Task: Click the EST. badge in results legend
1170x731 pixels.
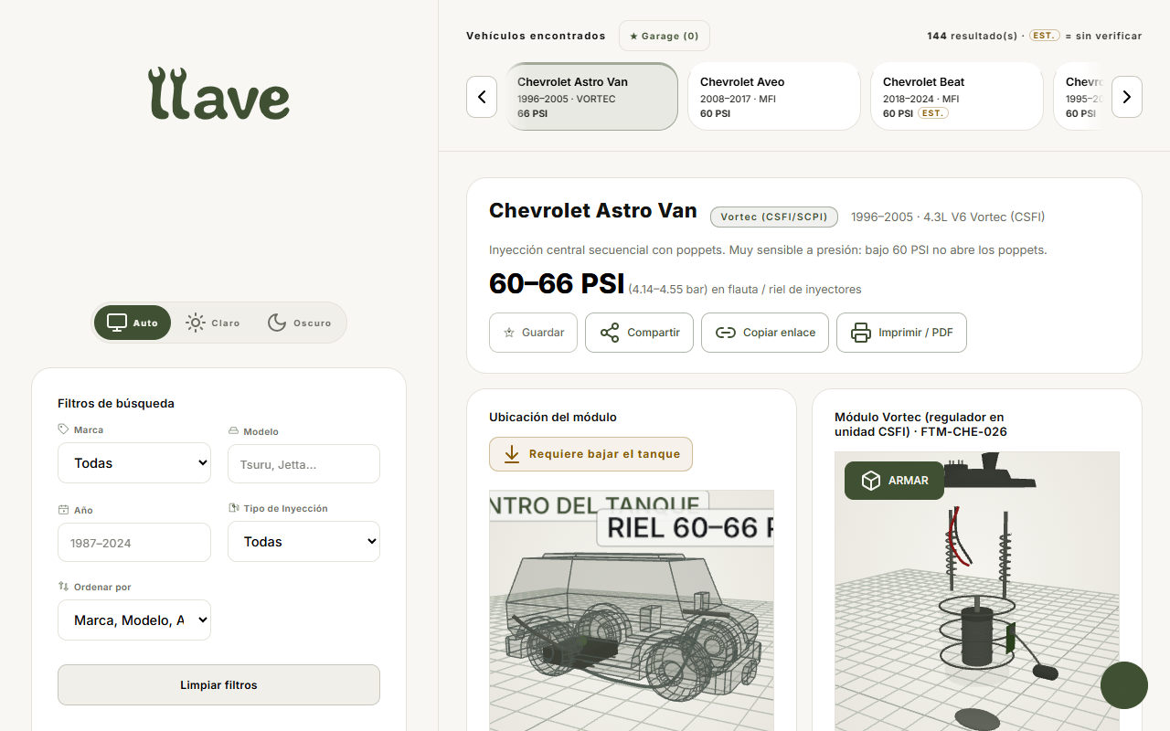Action: tap(1044, 36)
